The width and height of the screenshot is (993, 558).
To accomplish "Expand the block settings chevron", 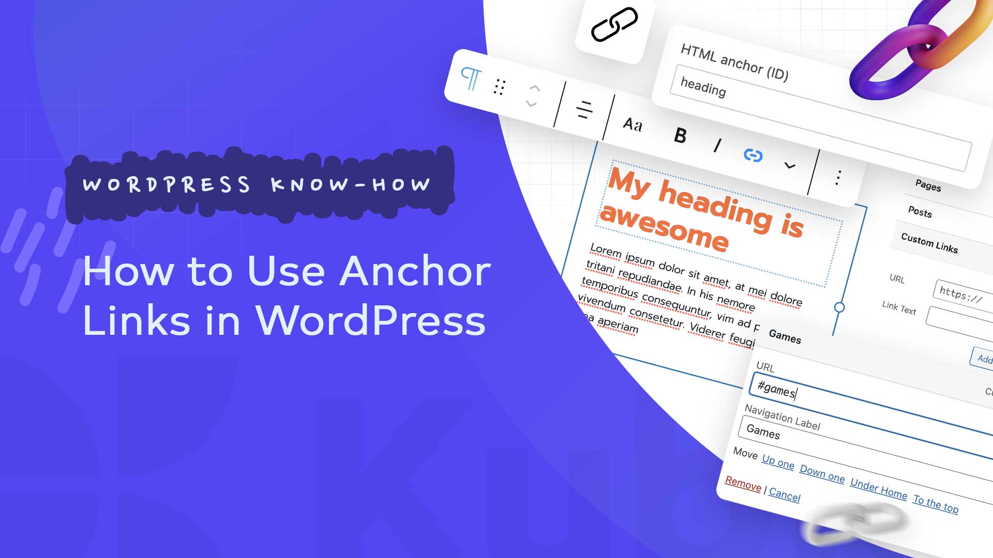I will point(789,164).
